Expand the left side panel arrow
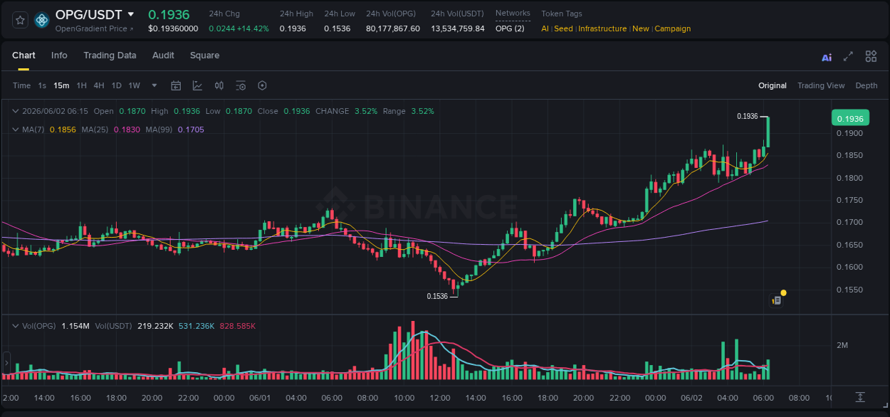This screenshot has width=890, height=417. point(5,364)
